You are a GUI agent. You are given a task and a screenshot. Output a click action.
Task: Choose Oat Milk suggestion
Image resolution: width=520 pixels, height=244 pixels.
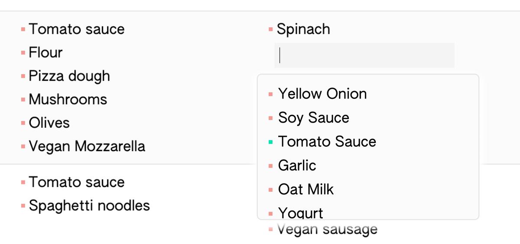click(x=305, y=189)
